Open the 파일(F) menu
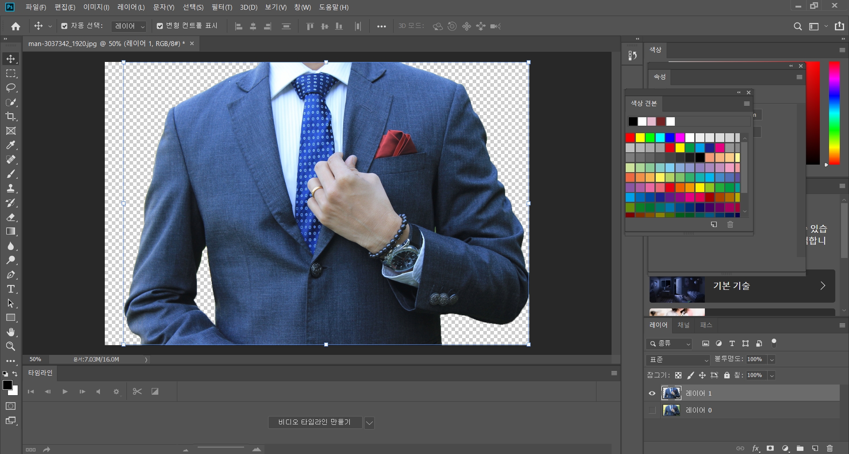Screen dimensions: 849x454 35,8
